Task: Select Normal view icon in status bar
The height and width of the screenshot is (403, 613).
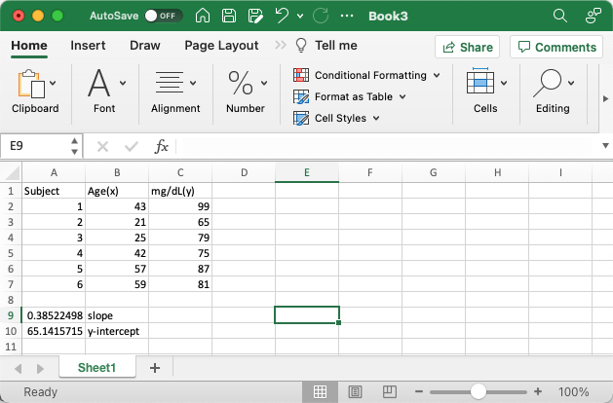Action: (x=318, y=392)
